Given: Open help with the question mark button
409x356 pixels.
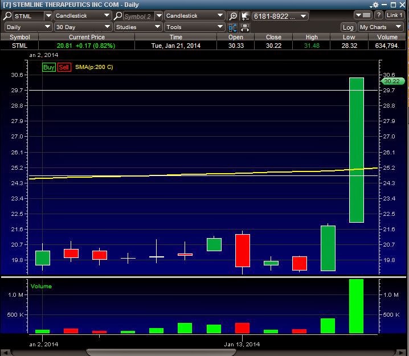Looking at the screenshot, I should click(379, 15).
